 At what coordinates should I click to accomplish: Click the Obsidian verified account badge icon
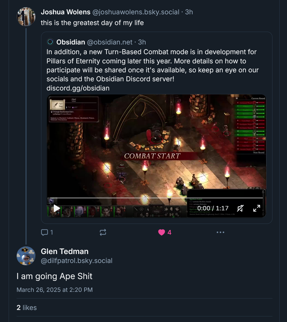pyautogui.click(x=51, y=42)
